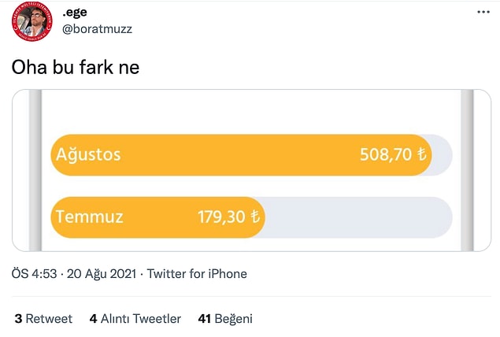View the 4 Alıntı Tweetler list
Viewport: 500px width, 337px height.
tap(135, 319)
